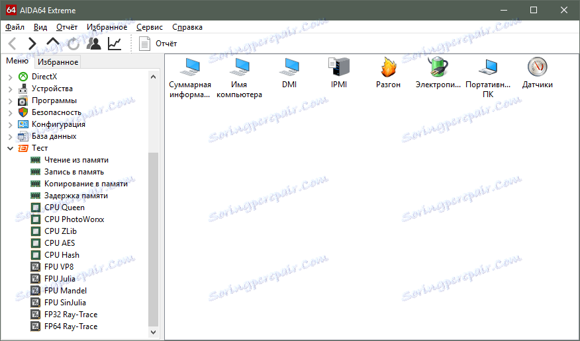Open the Вид menu
The width and height of the screenshot is (580, 341).
tap(40, 27)
